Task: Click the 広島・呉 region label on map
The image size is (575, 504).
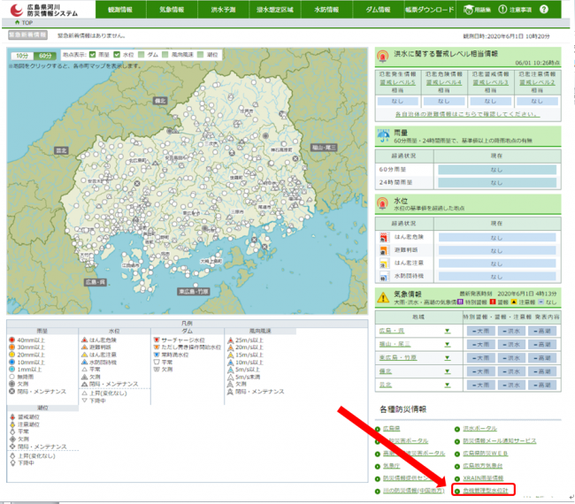Action: click(x=96, y=282)
